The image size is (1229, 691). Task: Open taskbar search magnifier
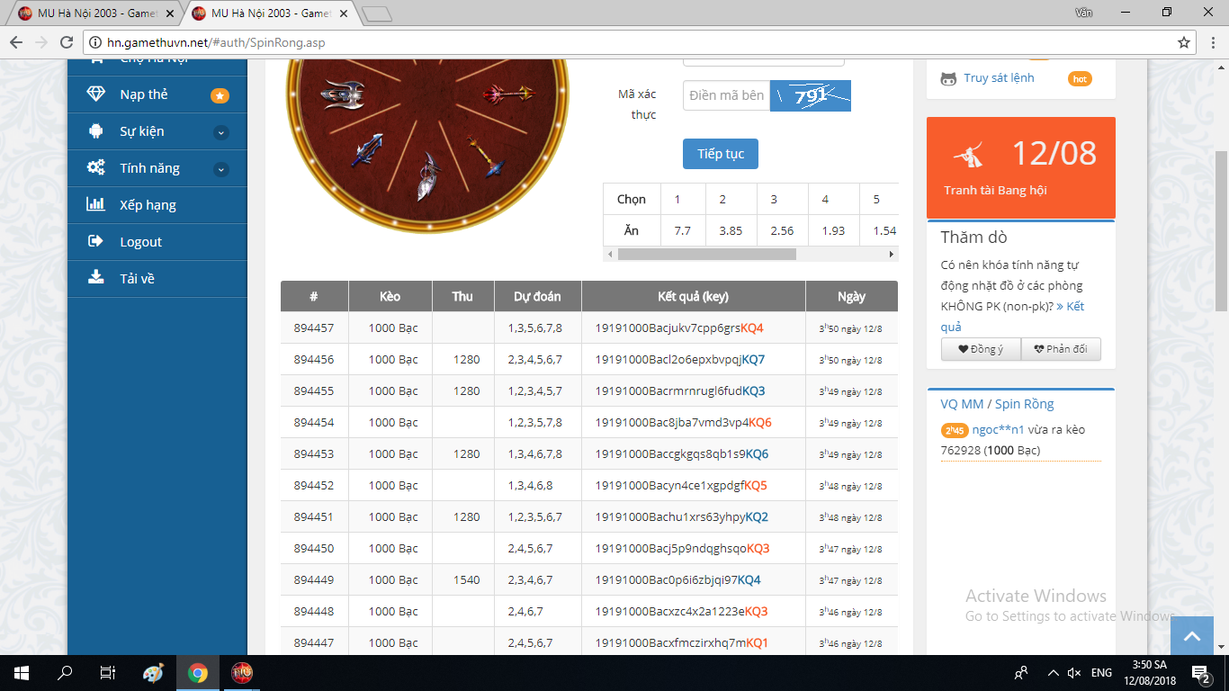65,673
